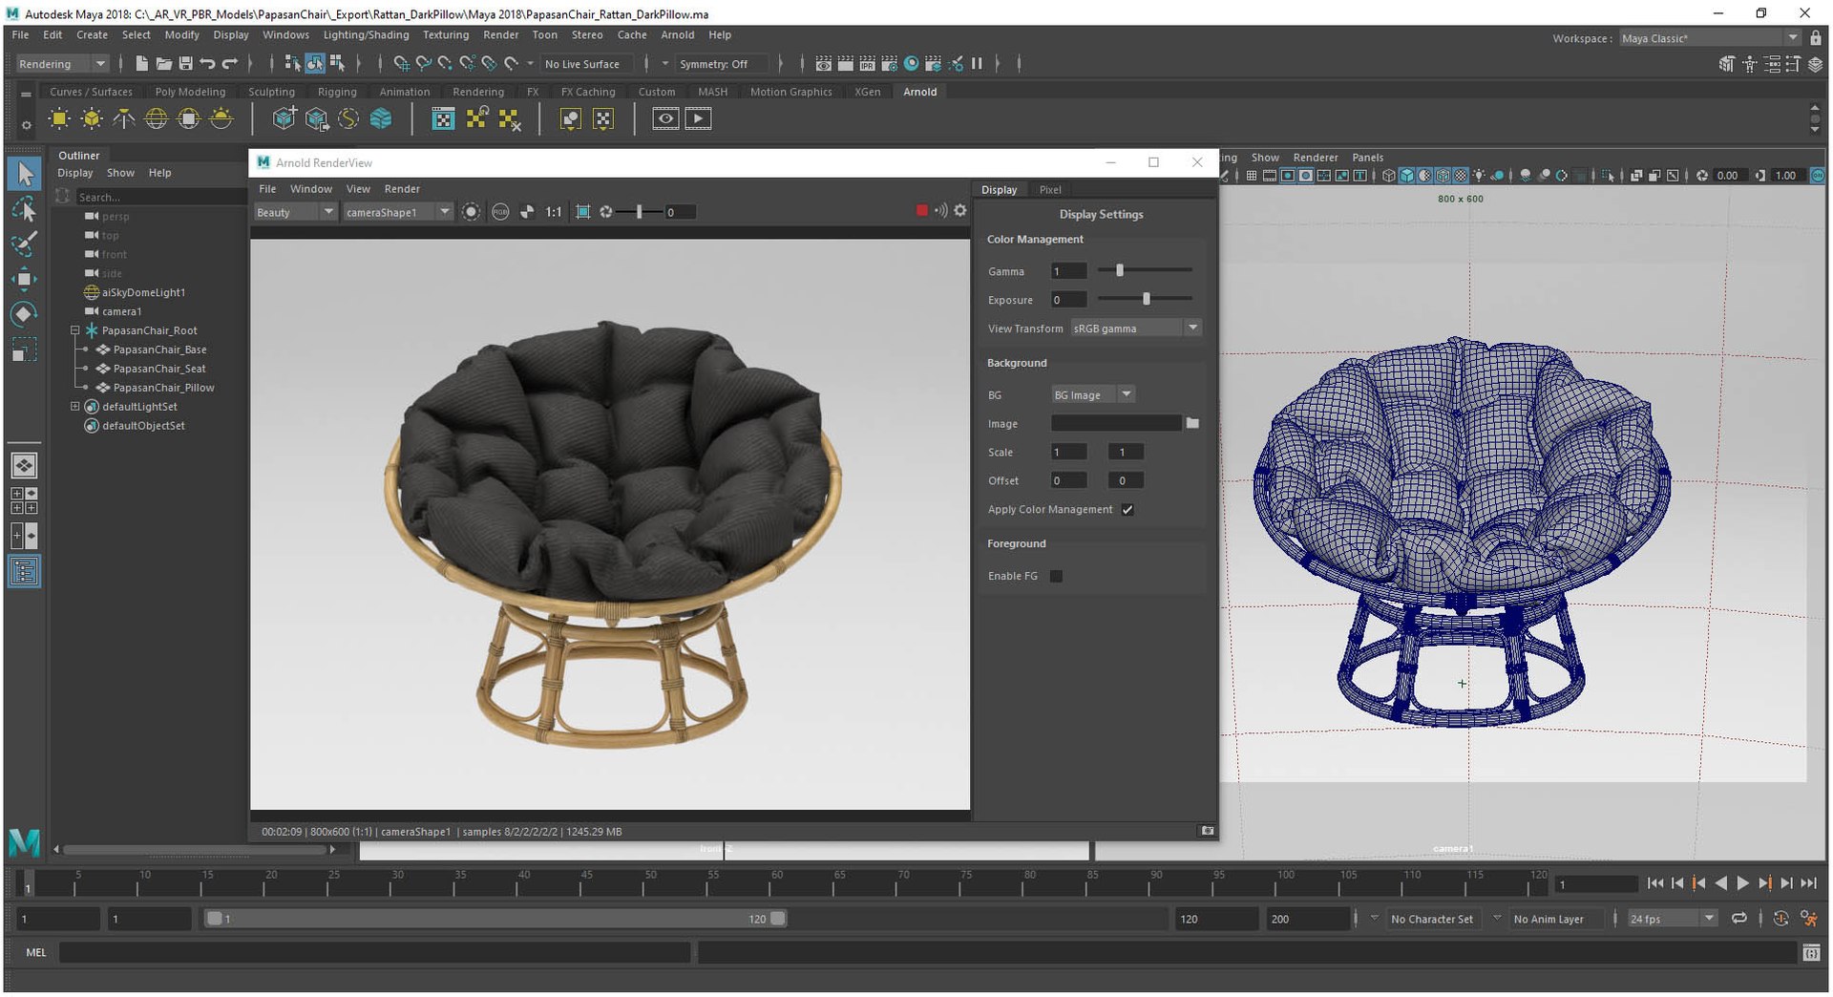Select the arrow Select tool in toolbox
The height and width of the screenshot is (997, 1833).
[25, 173]
